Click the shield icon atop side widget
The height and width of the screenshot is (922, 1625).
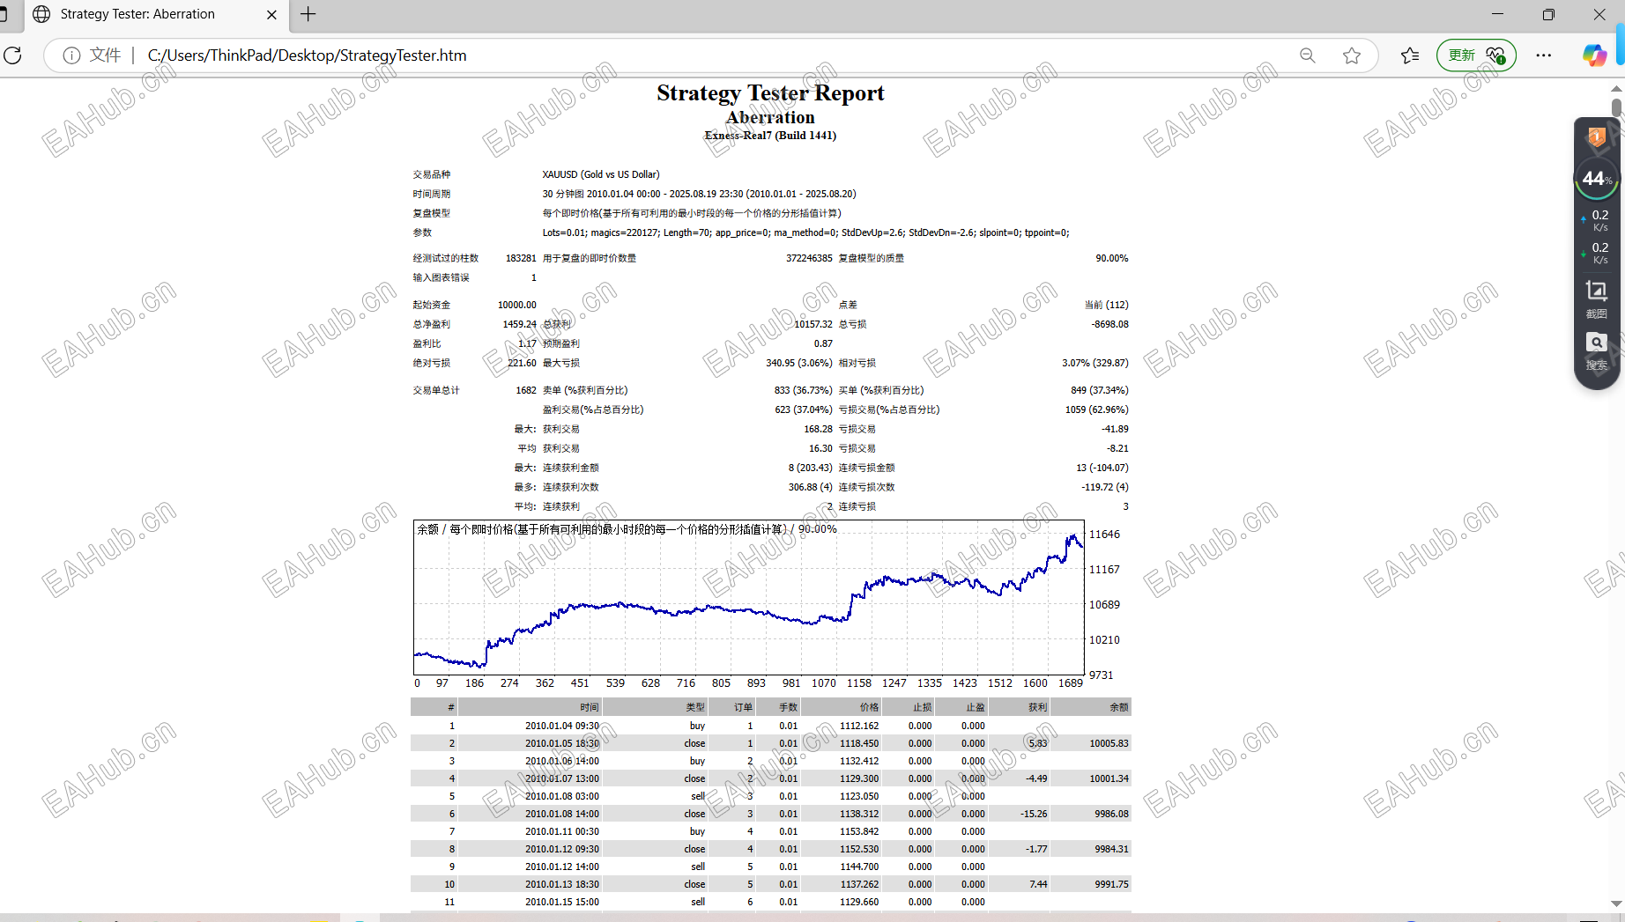click(1596, 136)
